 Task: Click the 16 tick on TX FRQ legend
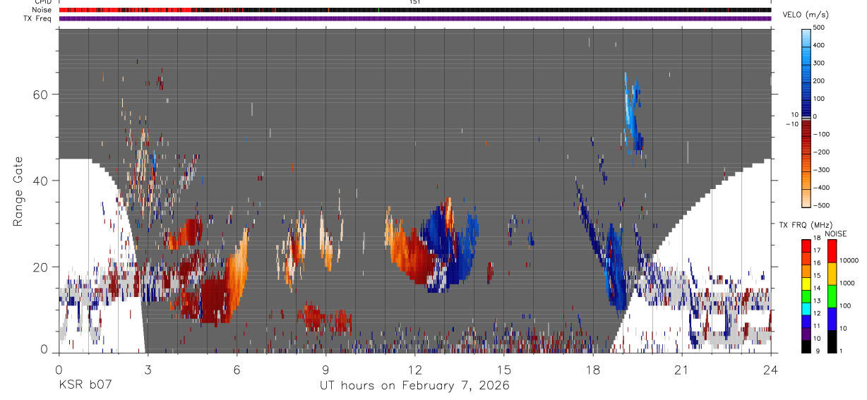[x=818, y=263]
